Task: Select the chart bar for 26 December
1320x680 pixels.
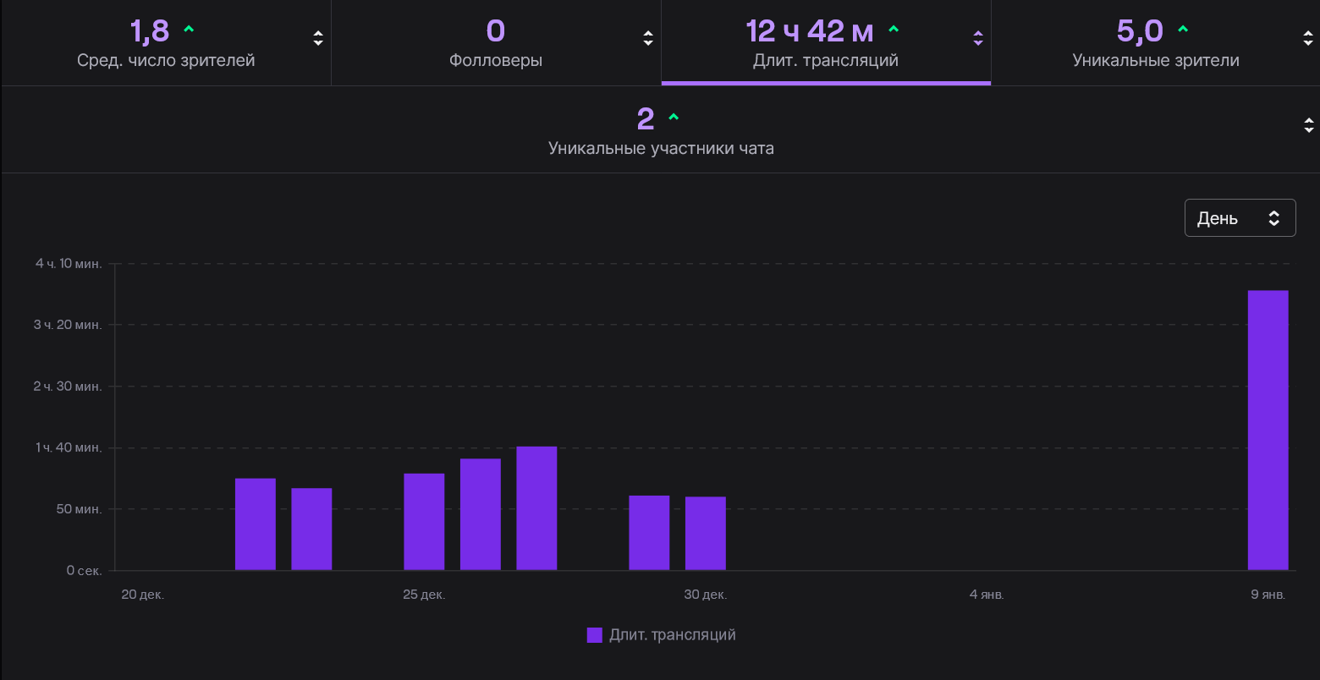Action: coord(481,514)
